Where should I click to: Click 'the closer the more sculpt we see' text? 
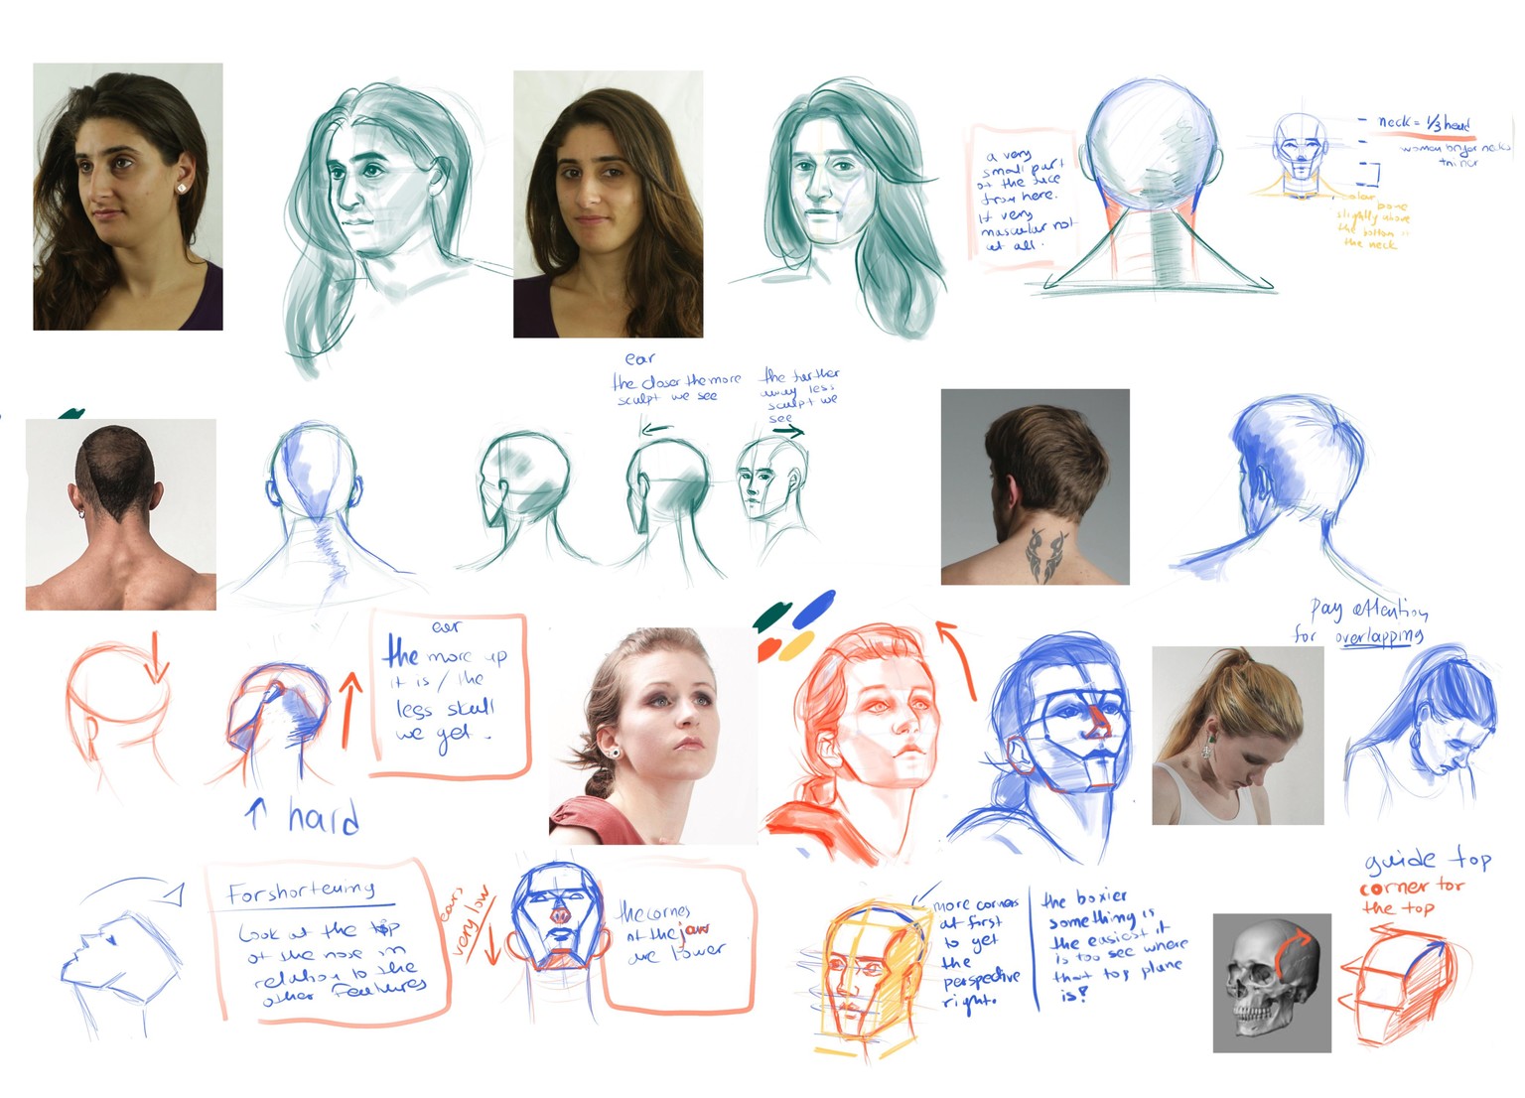point(675,388)
